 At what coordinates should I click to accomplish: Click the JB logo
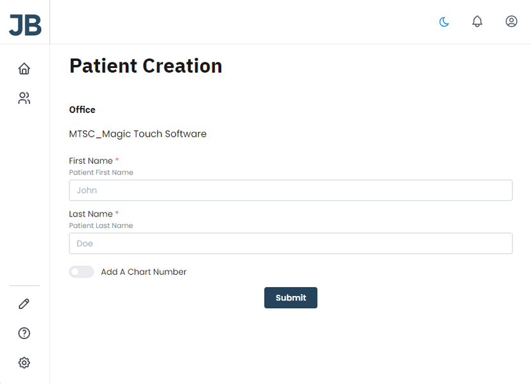pos(25,24)
